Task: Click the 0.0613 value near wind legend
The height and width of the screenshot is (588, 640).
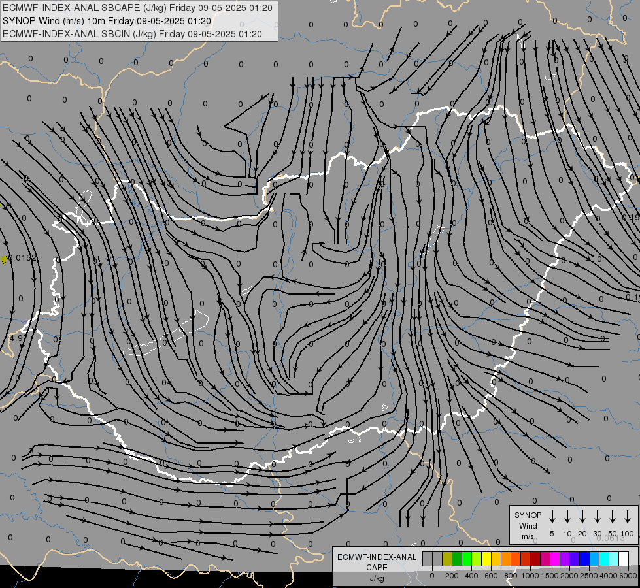Action: pos(611,538)
